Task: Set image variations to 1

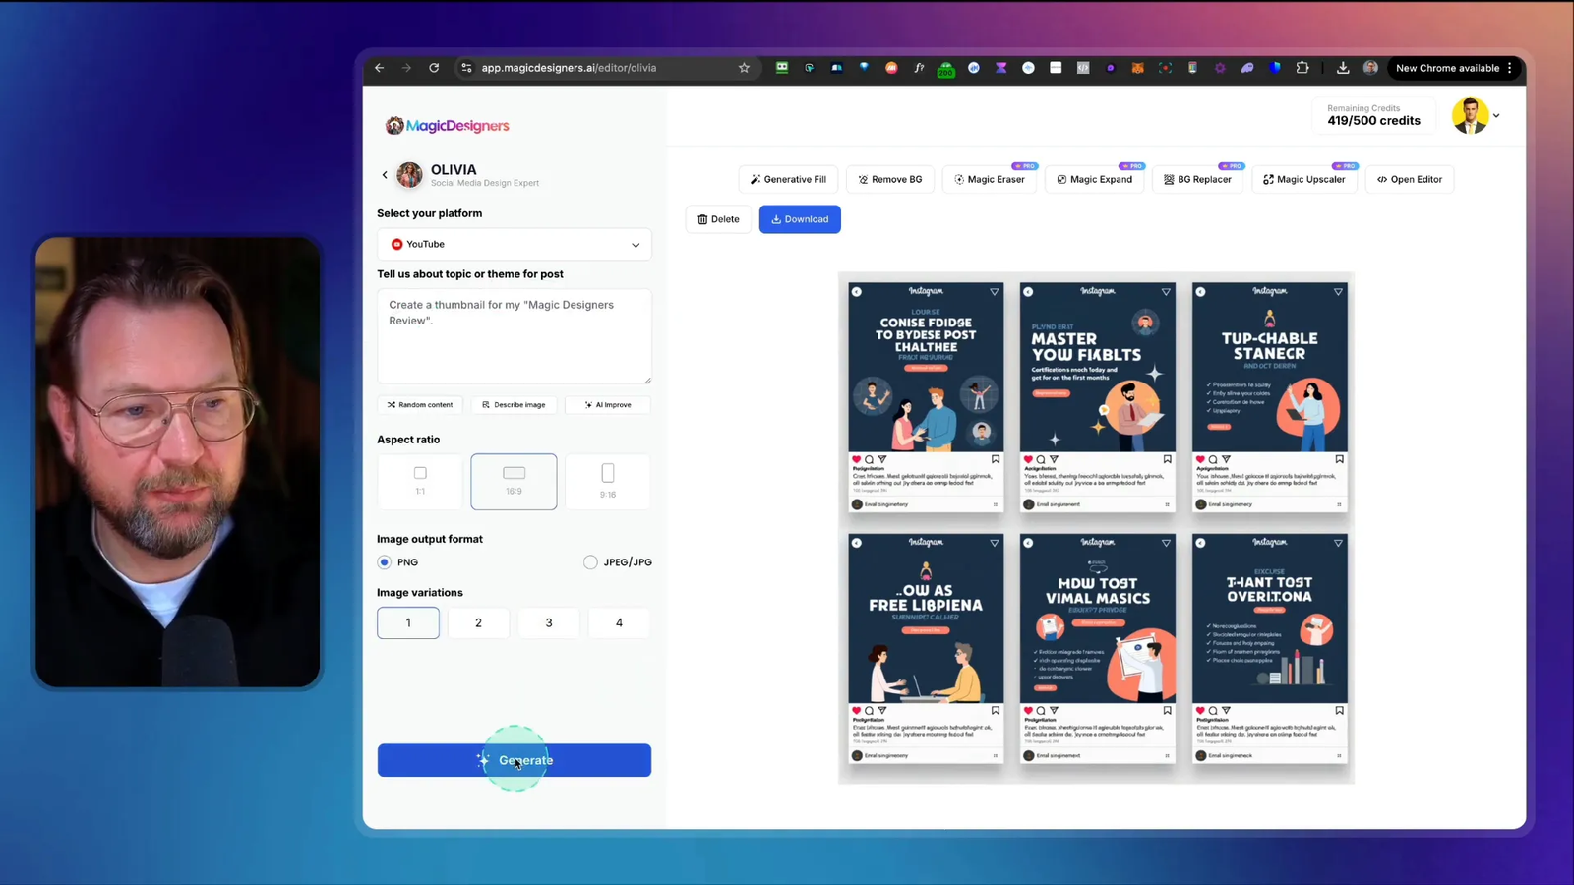Action: [408, 622]
